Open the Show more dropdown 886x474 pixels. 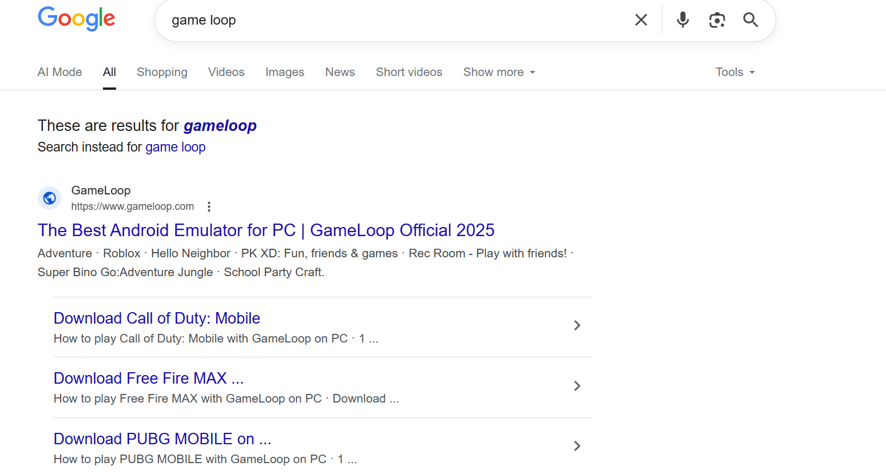click(x=499, y=72)
